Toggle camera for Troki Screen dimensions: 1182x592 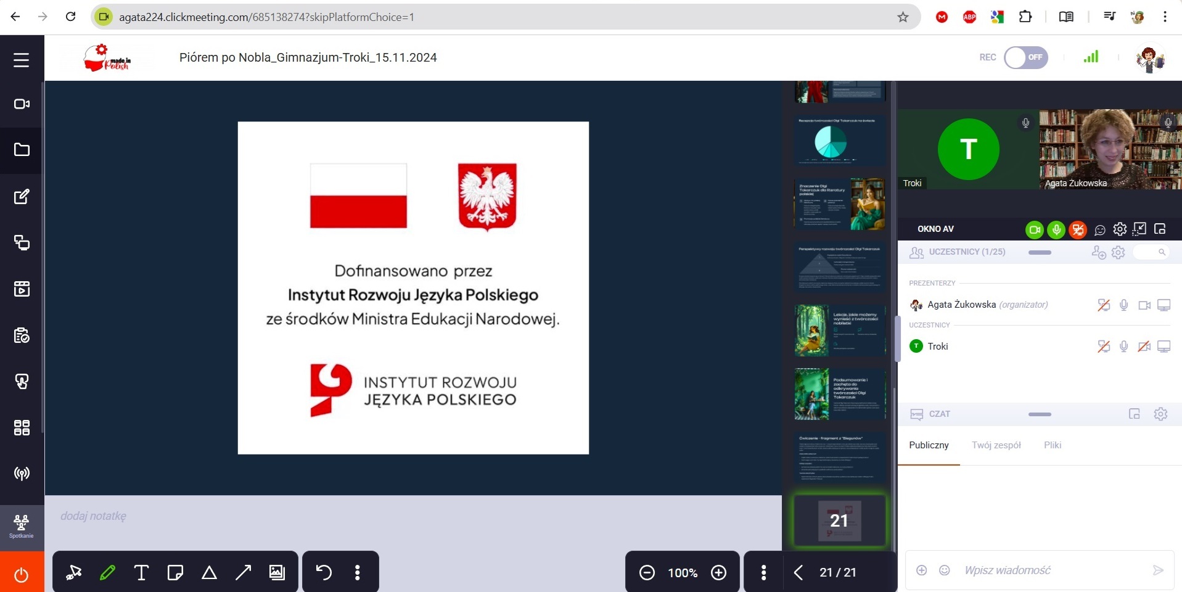pos(1144,347)
